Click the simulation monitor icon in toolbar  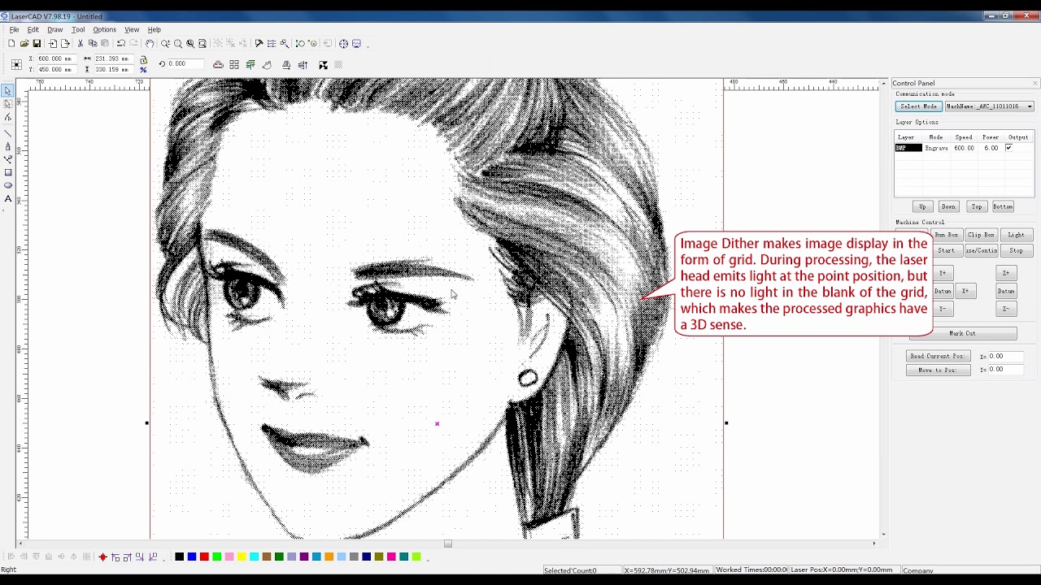tap(356, 43)
